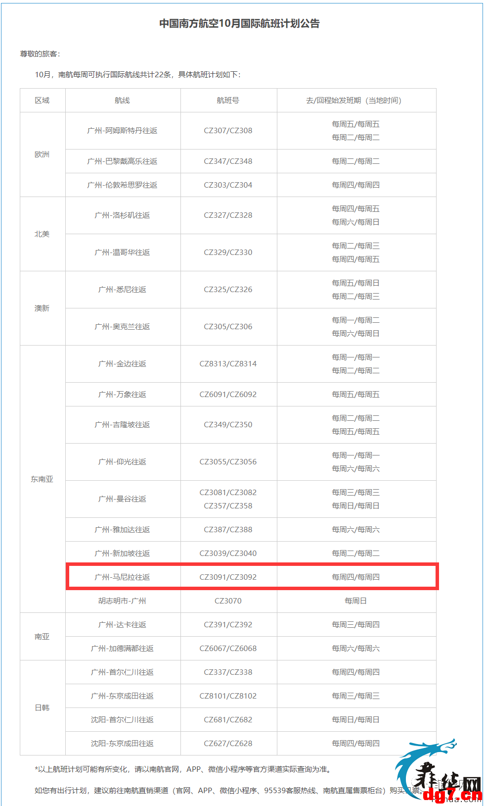This screenshot has height=806, width=485.
Task: Click the route "广州-金边往返"
Action: [x=122, y=364]
